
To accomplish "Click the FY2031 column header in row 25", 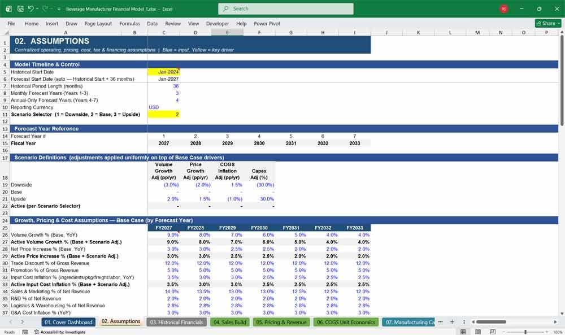I will coord(291,228).
